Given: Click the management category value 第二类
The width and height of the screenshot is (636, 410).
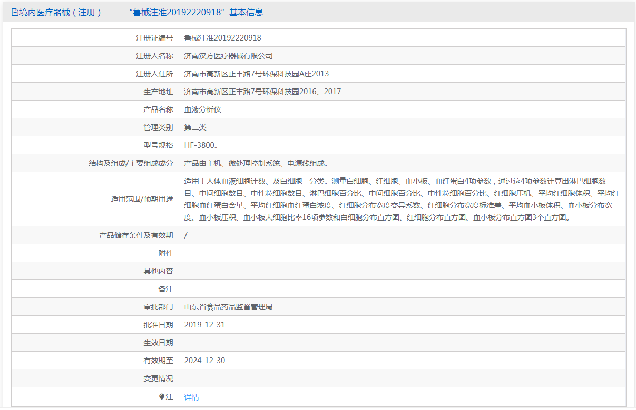Looking at the screenshot, I should [195, 127].
